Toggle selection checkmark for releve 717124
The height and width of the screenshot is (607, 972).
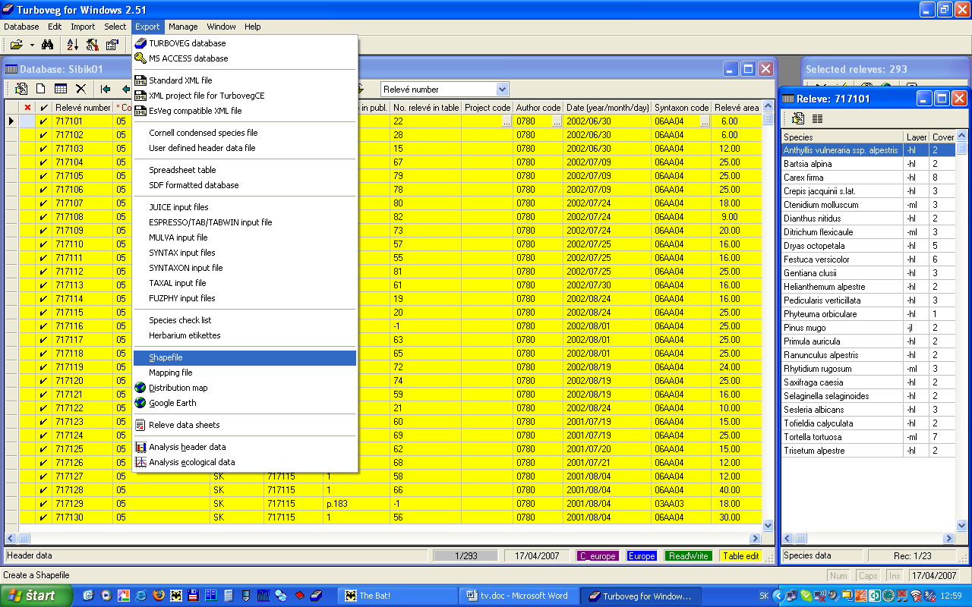click(44, 436)
